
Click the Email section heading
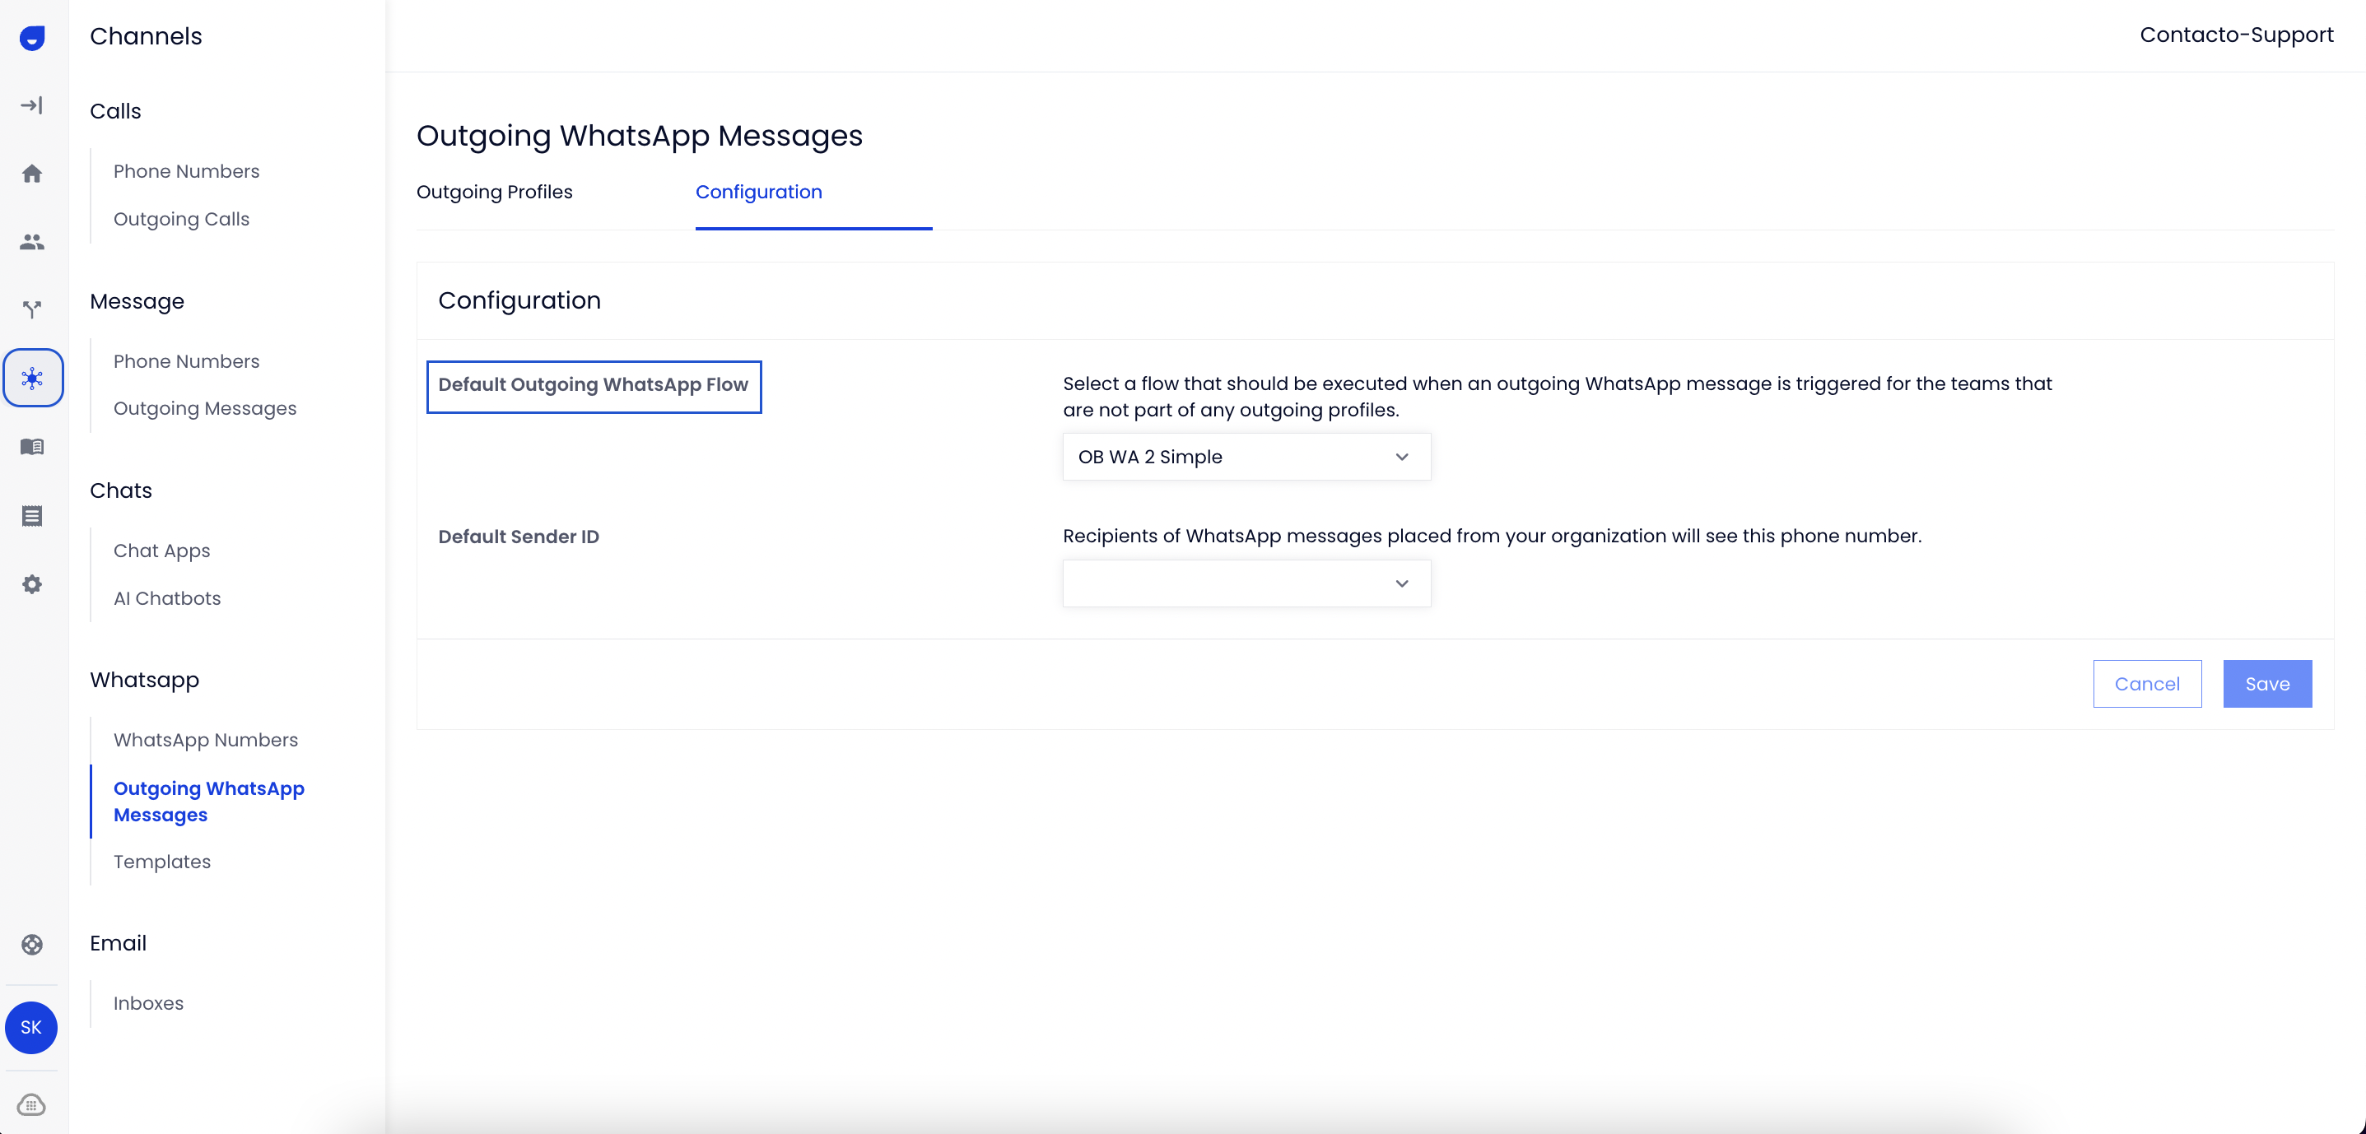point(119,943)
